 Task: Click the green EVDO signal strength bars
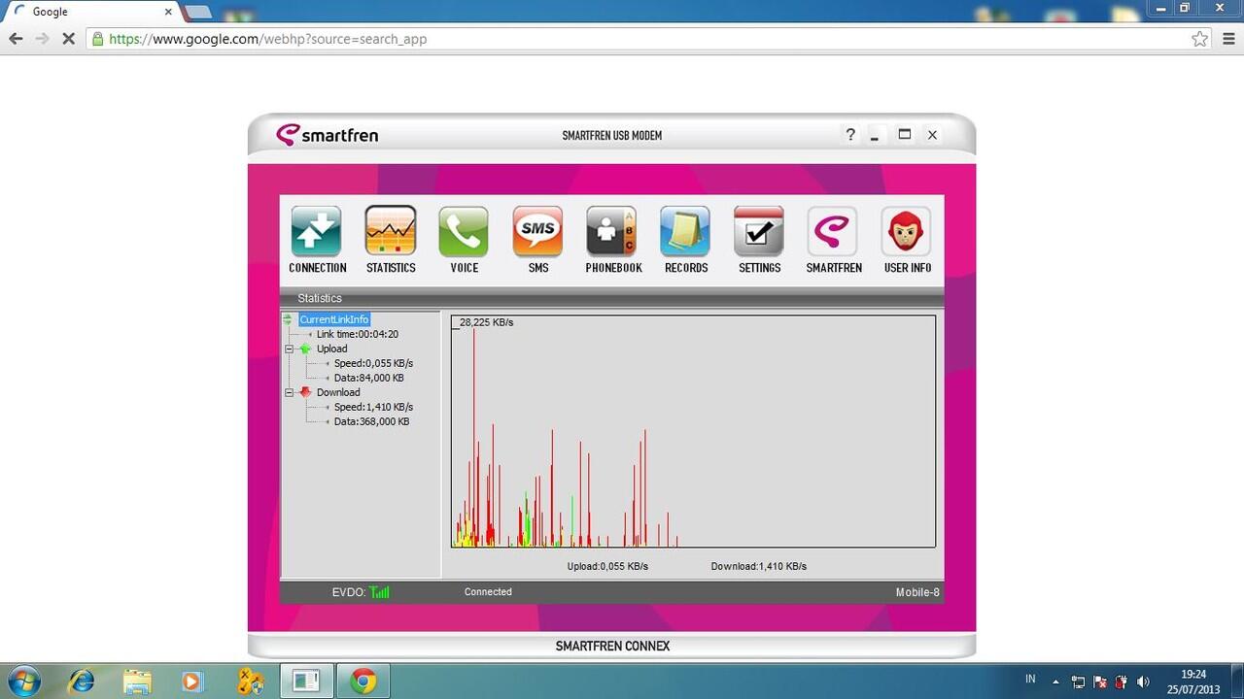click(x=380, y=591)
